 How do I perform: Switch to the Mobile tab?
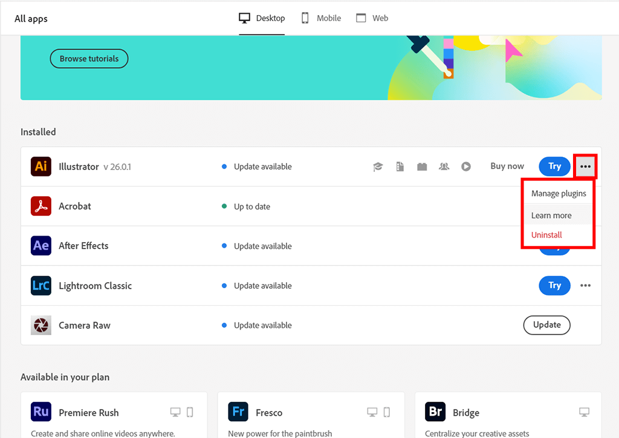321,18
